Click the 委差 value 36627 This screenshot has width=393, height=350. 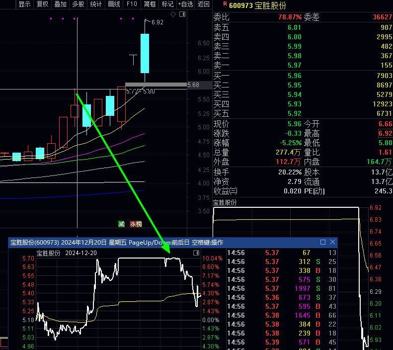(382, 17)
